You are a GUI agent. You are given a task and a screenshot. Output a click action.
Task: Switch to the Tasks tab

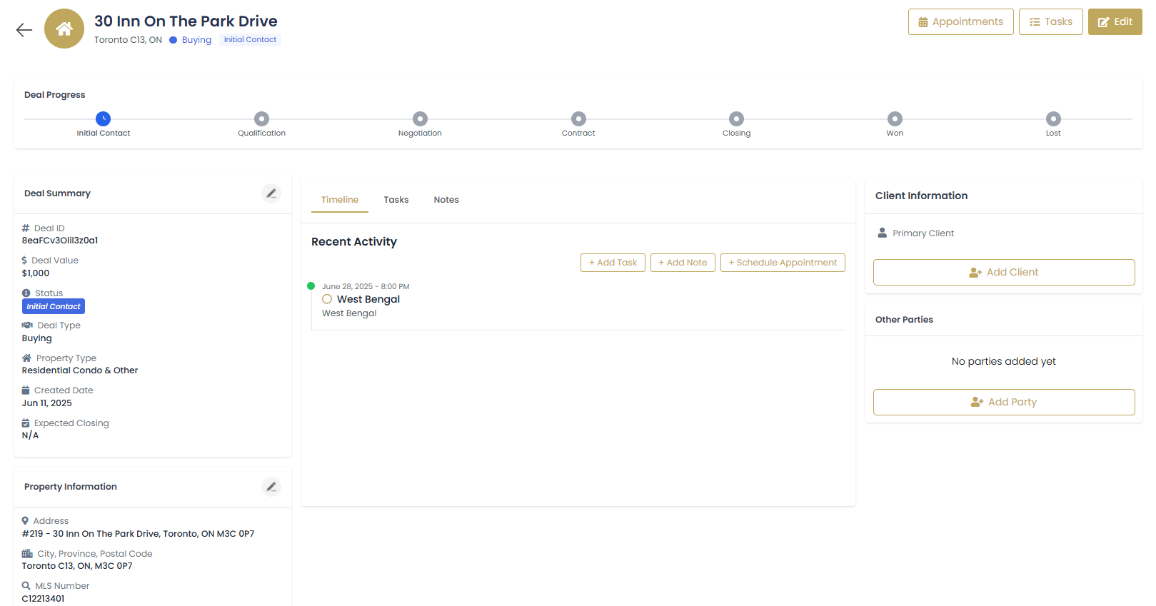(x=396, y=200)
